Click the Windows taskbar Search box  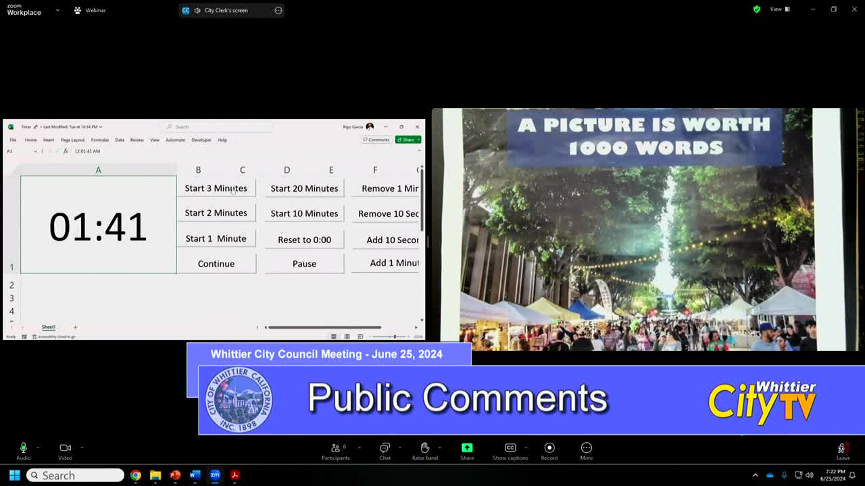75,475
